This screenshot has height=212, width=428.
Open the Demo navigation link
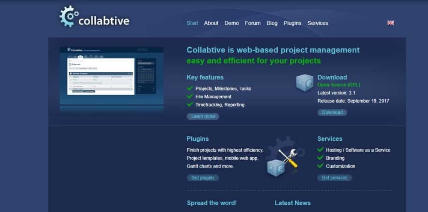click(232, 23)
